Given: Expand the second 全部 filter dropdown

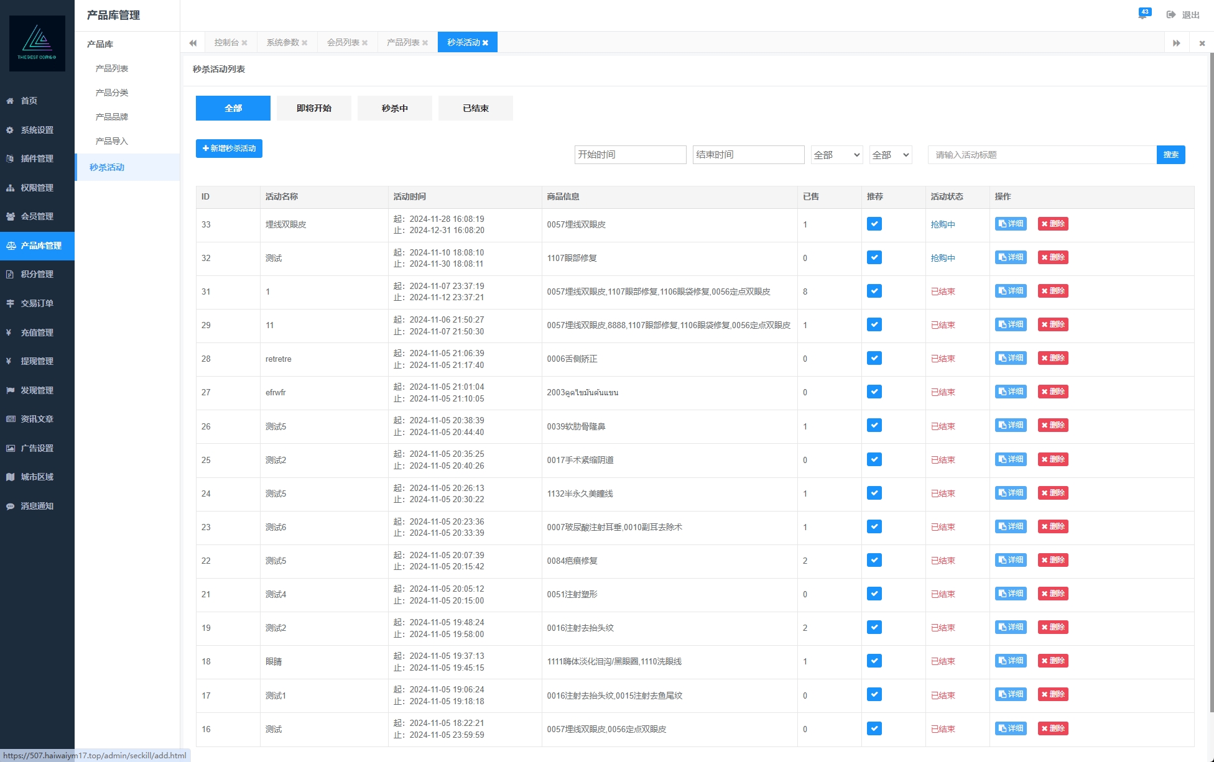Looking at the screenshot, I should coord(888,155).
